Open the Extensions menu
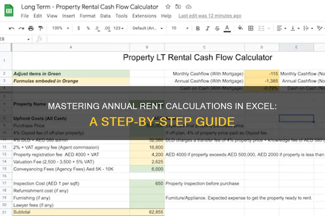325x216 pixels. pyautogui.click(x=144, y=16)
